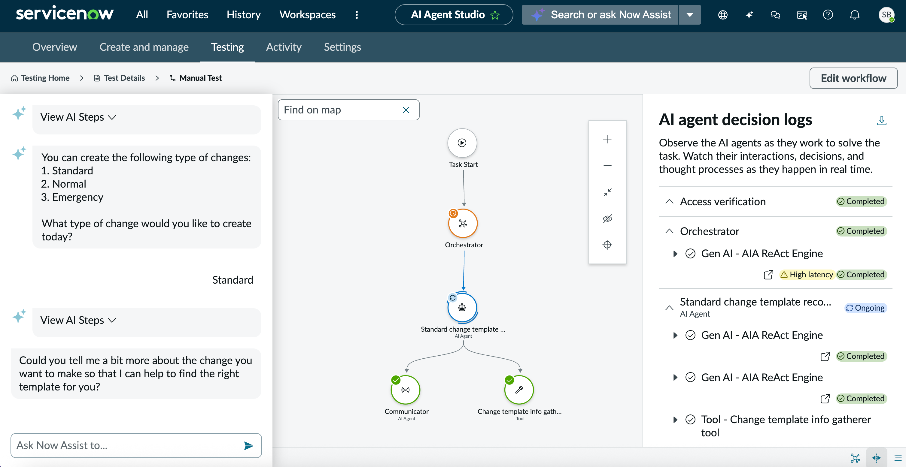Click the Now Assist sparkle icon in header

coord(749,15)
